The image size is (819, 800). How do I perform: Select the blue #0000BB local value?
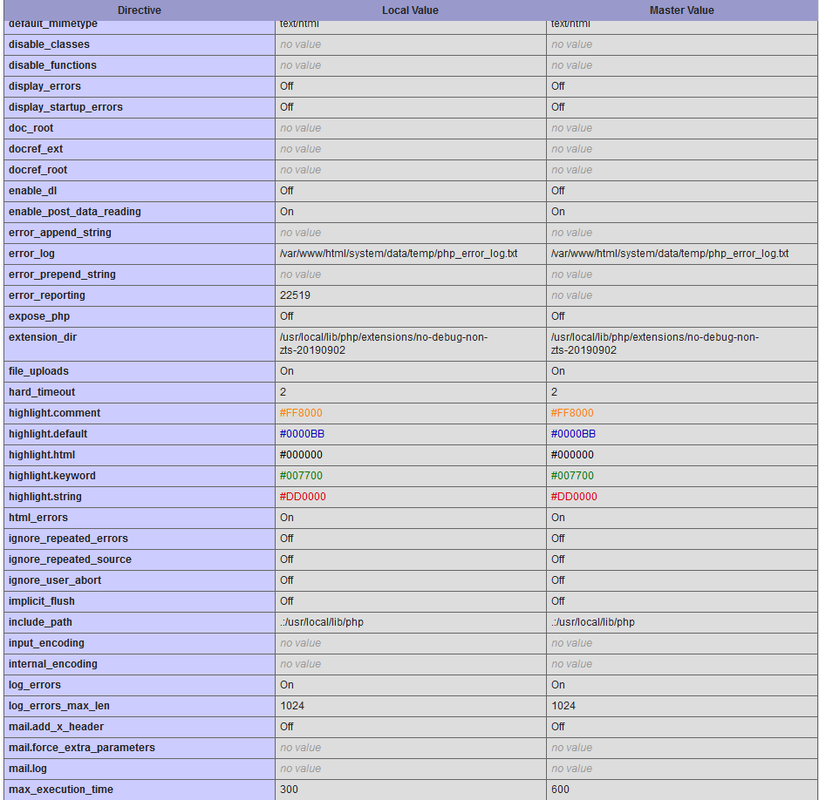tap(302, 434)
